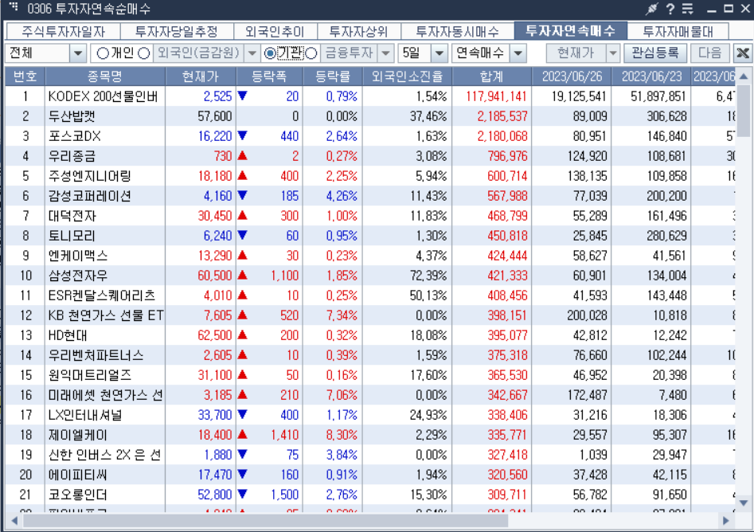Sort by 외국인소진율 column header
The height and width of the screenshot is (532, 754).
(x=407, y=76)
